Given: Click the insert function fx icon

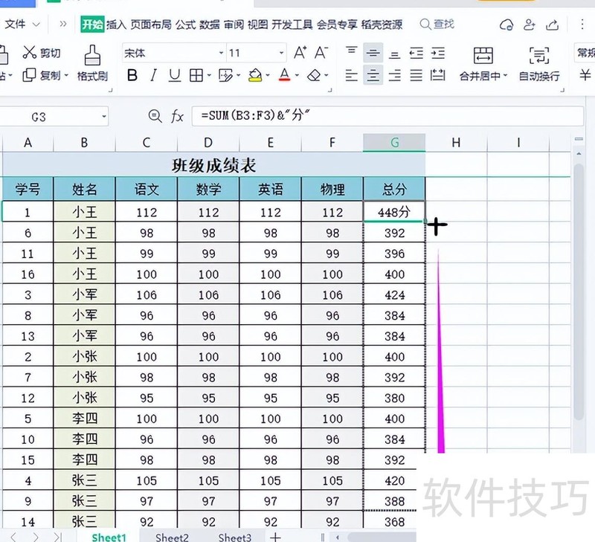Looking at the screenshot, I should pyautogui.click(x=177, y=117).
